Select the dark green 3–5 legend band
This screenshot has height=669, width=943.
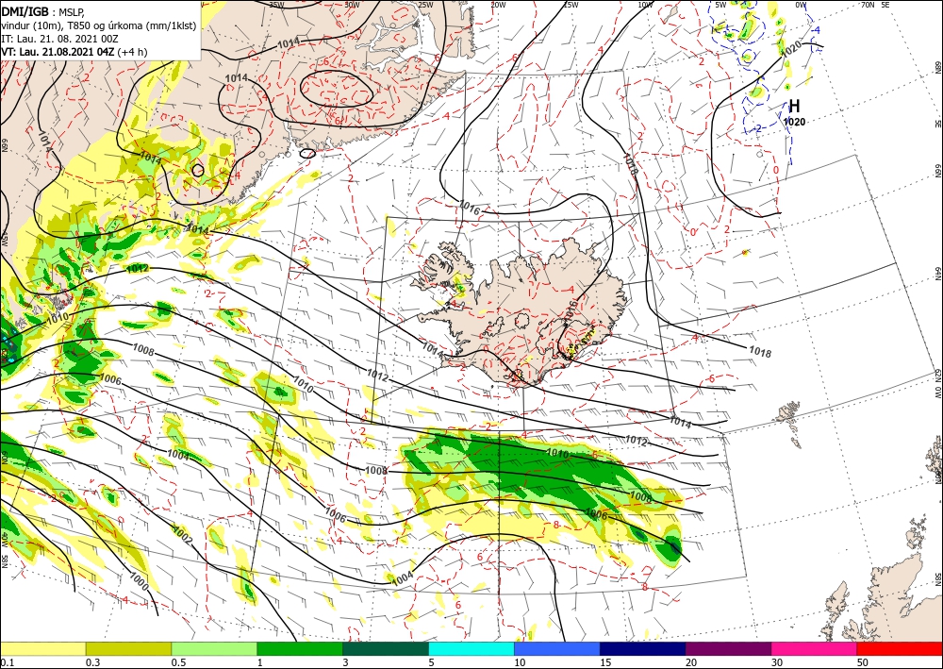pyautogui.click(x=386, y=648)
